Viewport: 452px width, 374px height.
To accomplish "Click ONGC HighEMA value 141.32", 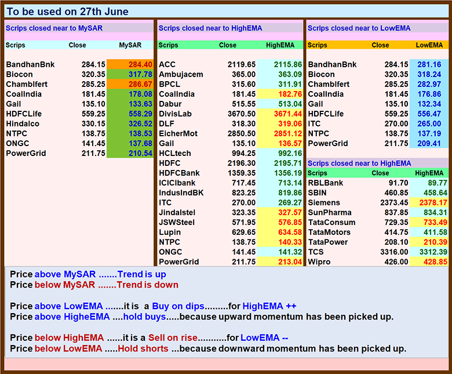I will [290, 252].
